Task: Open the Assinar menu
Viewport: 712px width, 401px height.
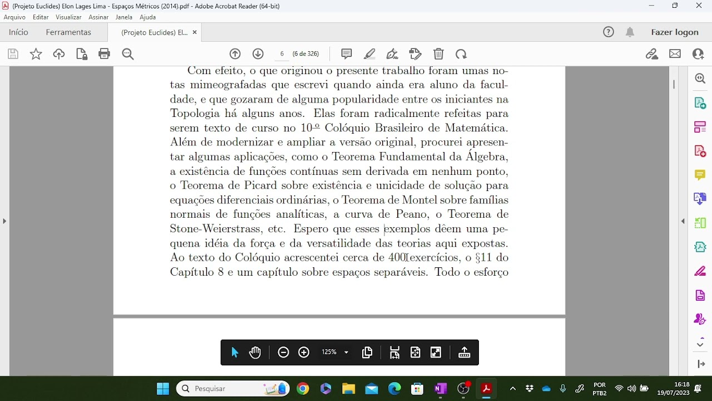Action: (98, 17)
